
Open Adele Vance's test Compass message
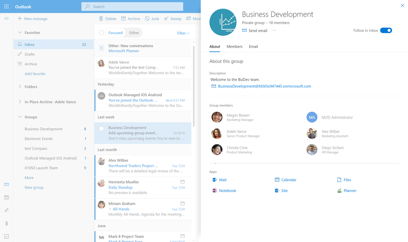(x=143, y=68)
